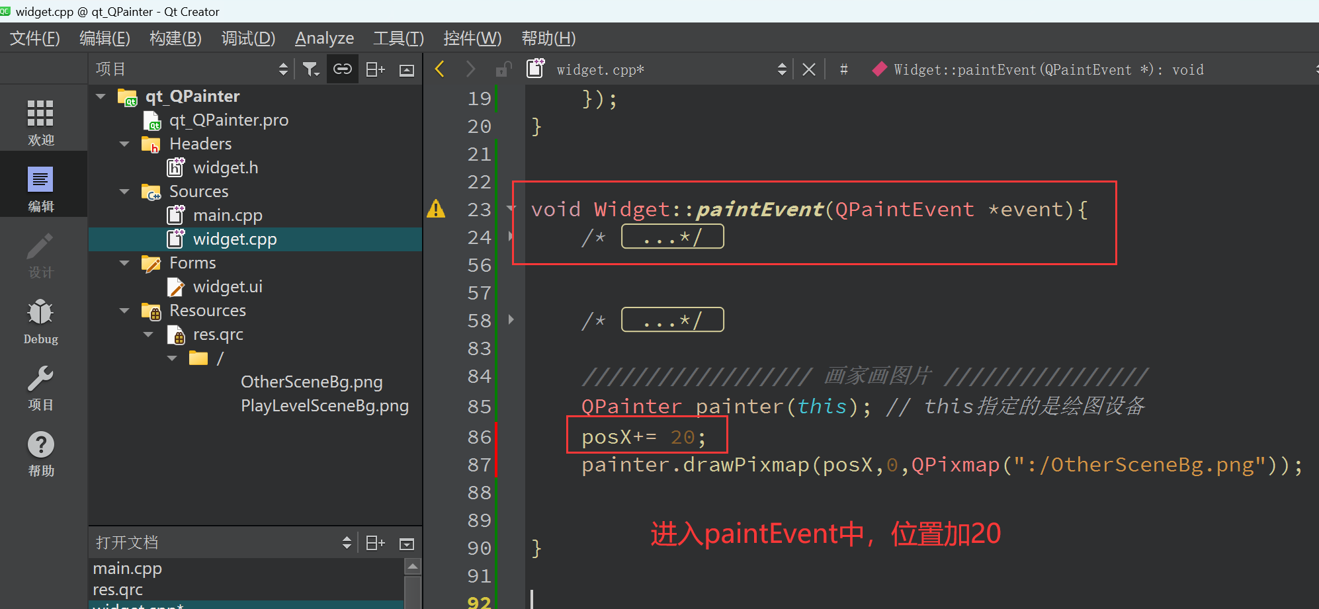
Task: Select OtherSceneBg.png resource
Action: 312,382
